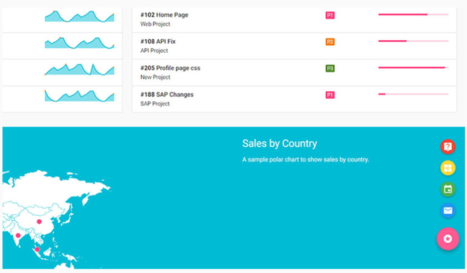Click the map marker over India
Image resolution: width=467 pixels, height=273 pixels.
tap(18, 235)
